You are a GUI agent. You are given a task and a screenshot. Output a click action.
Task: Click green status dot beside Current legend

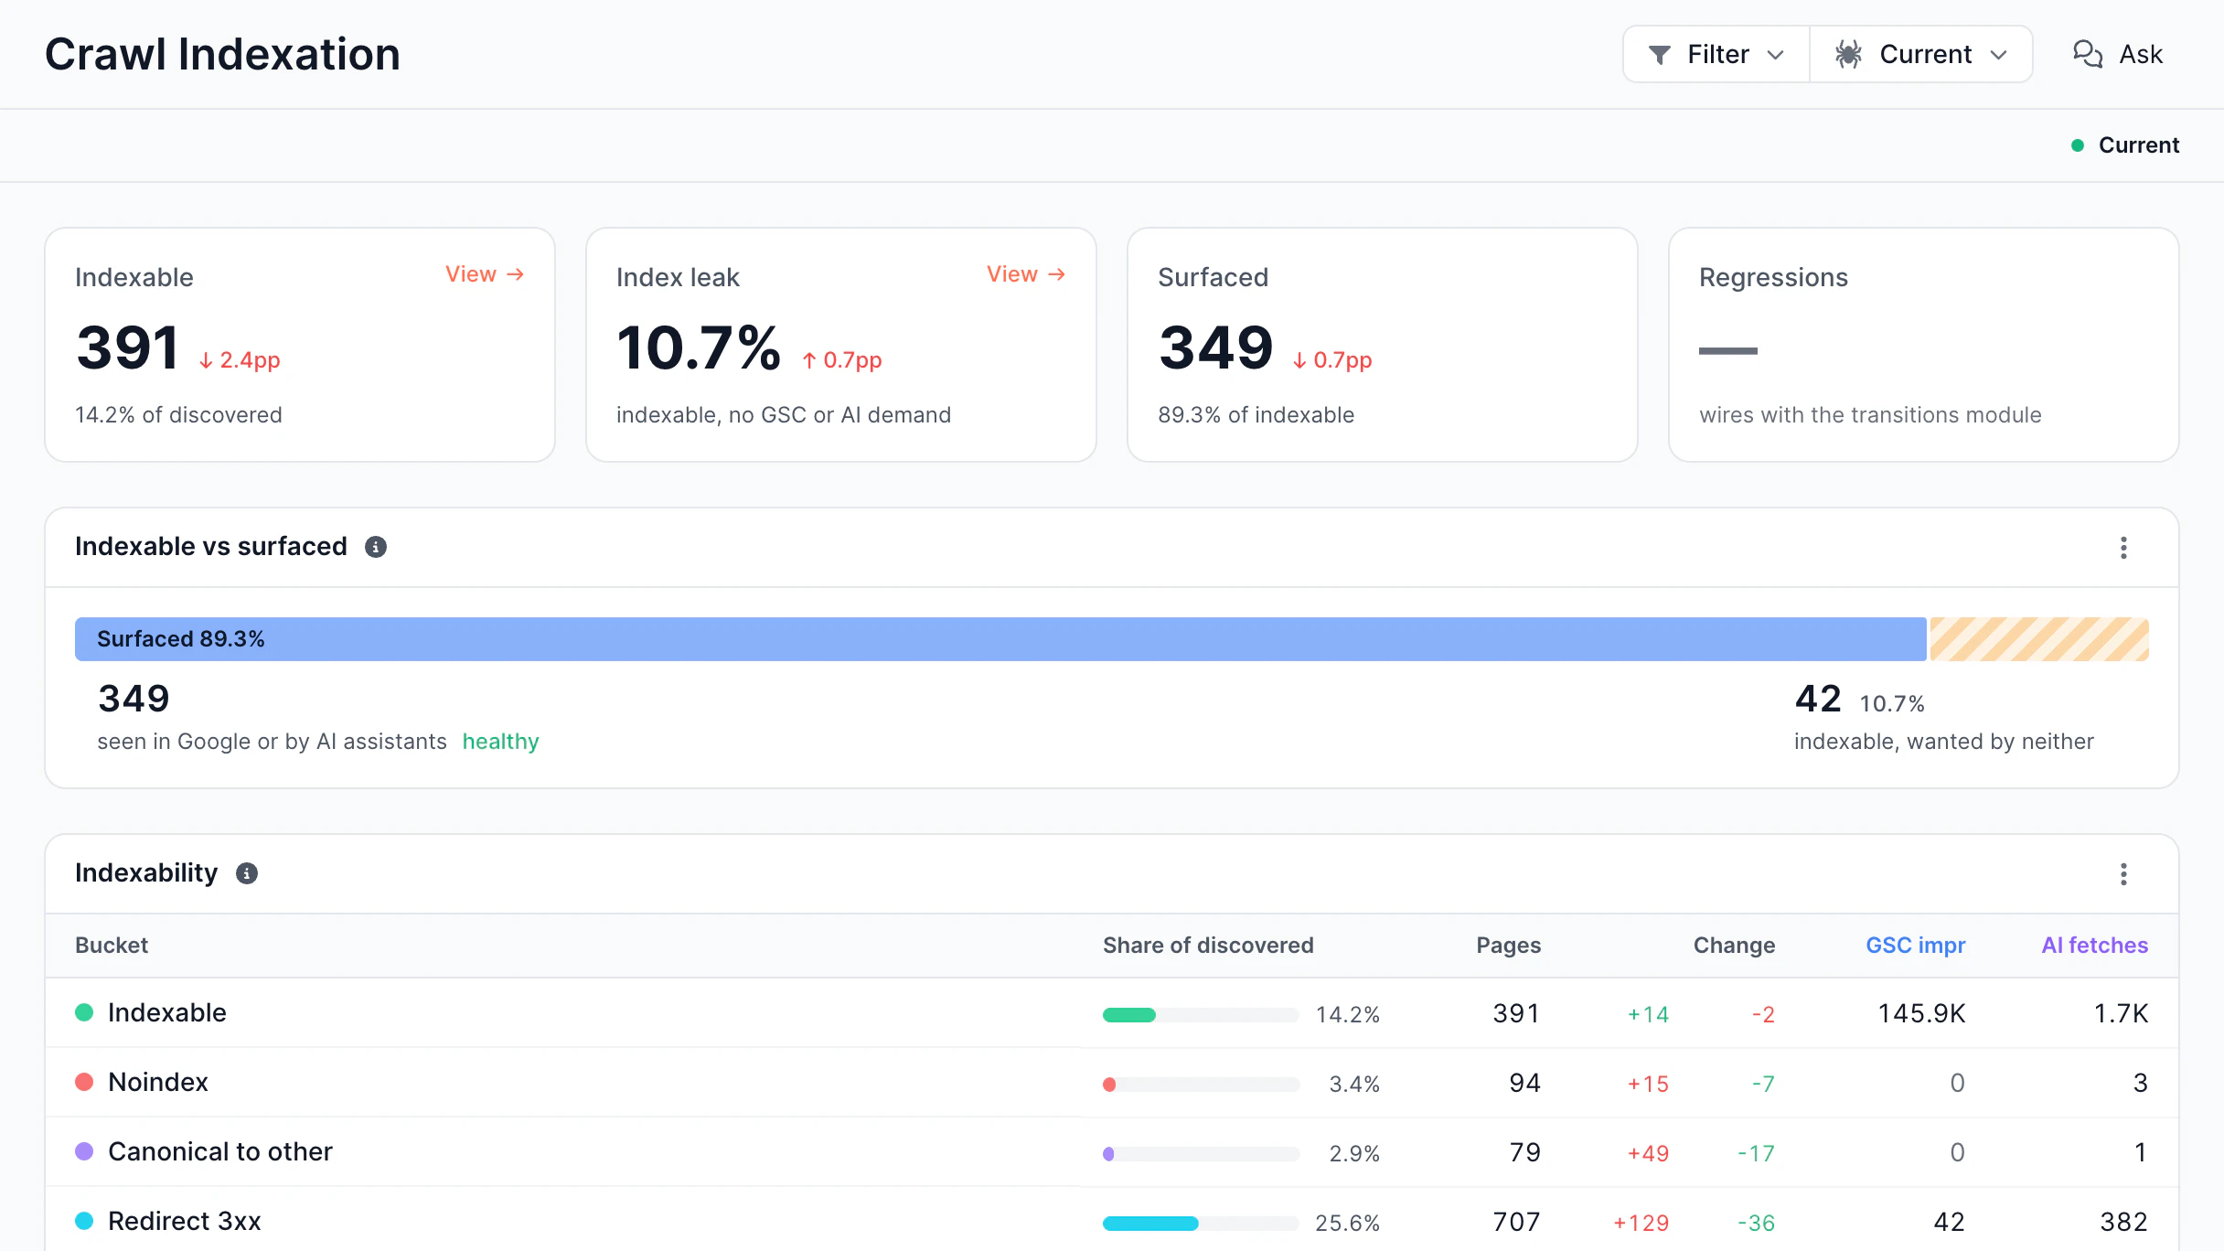point(2078,145)
